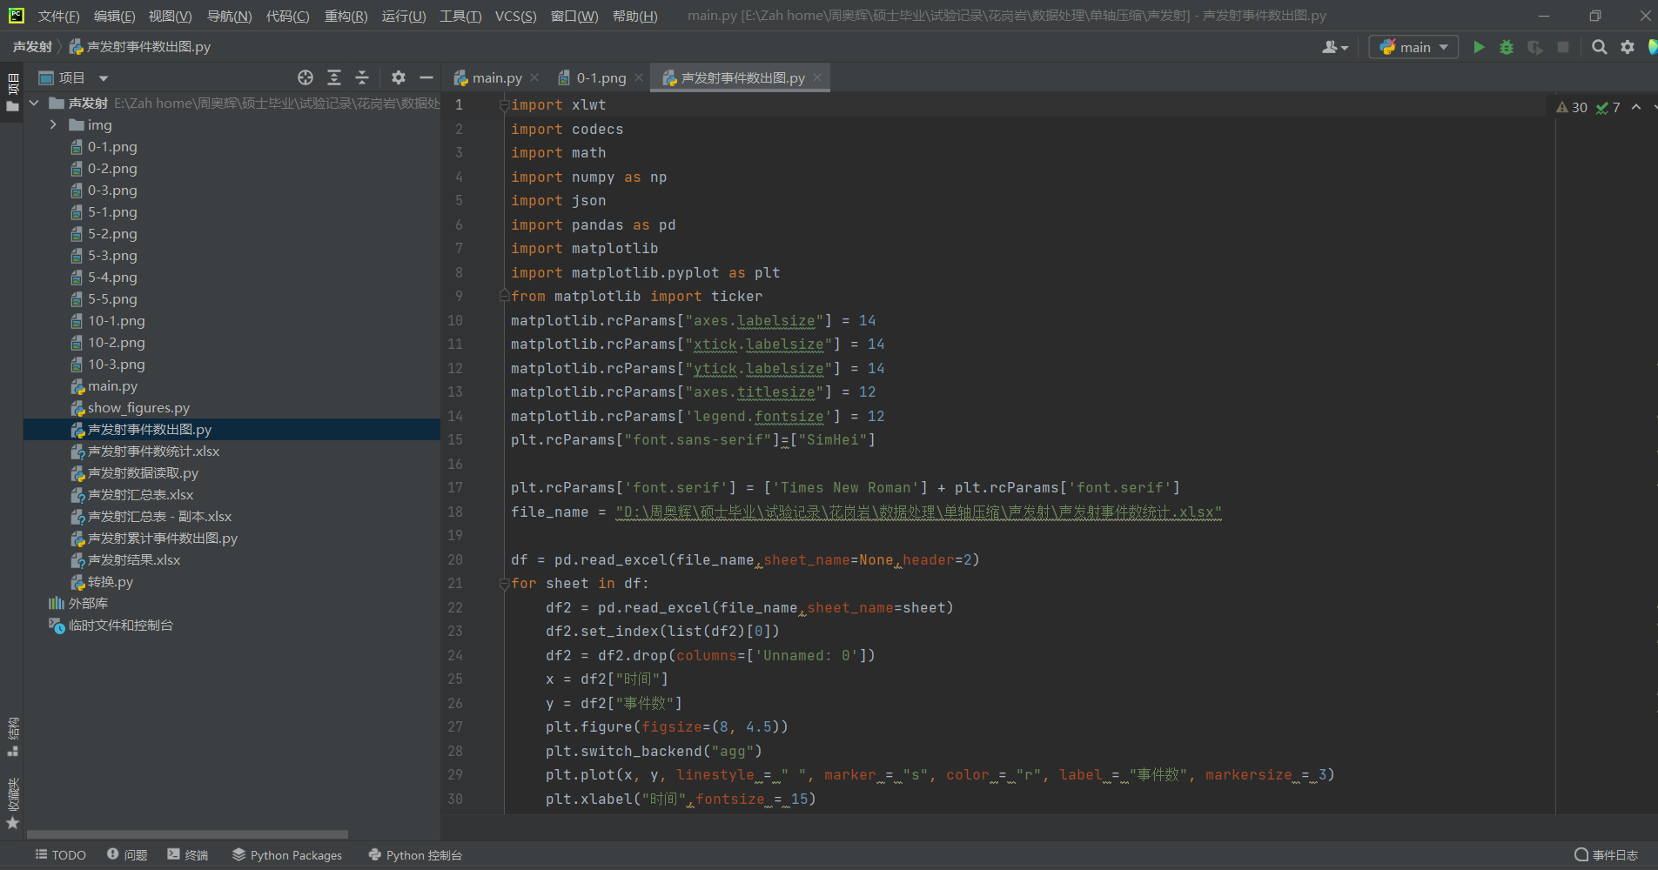Select 声发射数据读取.py file

pyautogui.click(x=143, y=473)
